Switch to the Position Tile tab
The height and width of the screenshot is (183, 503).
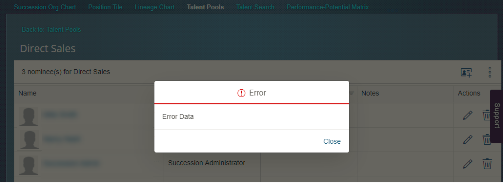(105, 7)
